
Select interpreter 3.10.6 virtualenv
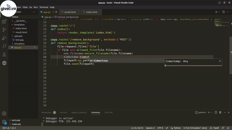coord(195,128)
